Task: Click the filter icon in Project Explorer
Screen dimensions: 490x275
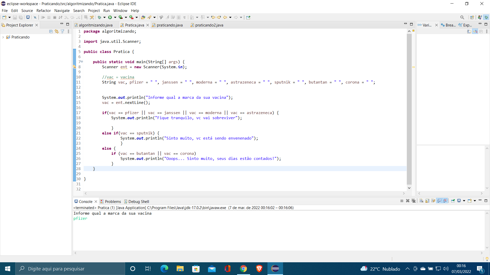Action: pyautogui.click(x=63, y=31)
